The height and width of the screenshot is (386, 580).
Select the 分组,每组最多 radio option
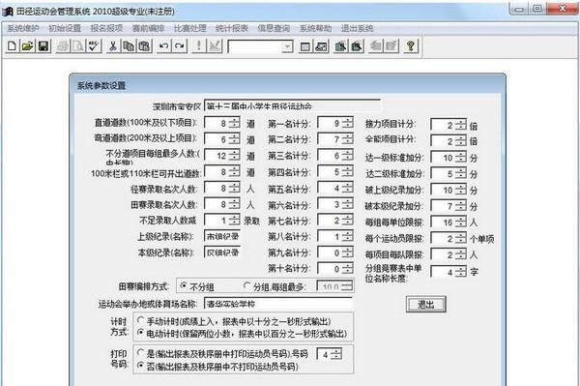(x=247, y=285)
